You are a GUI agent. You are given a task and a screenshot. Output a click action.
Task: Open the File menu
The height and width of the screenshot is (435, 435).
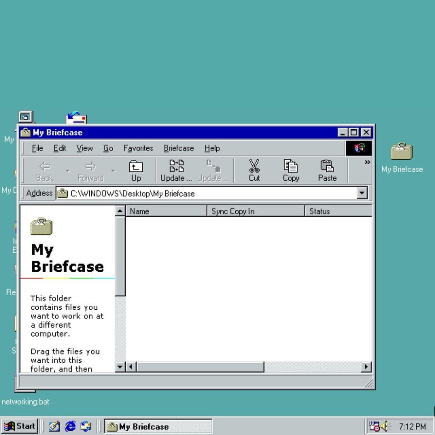point(37,148)
